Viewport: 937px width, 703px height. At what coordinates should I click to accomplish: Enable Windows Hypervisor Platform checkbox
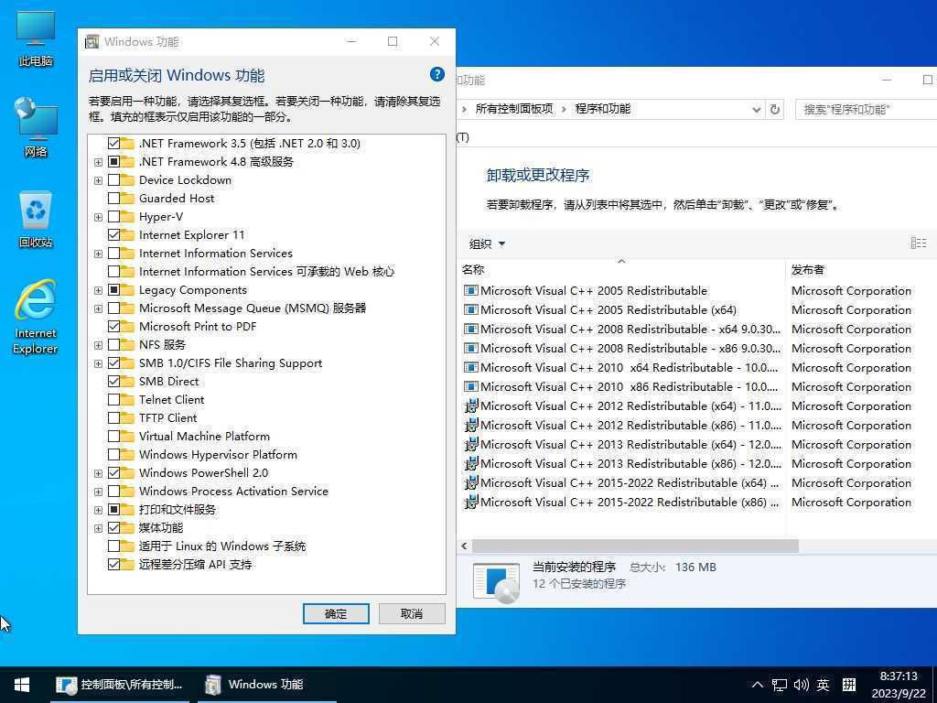[x=113, y=454]
